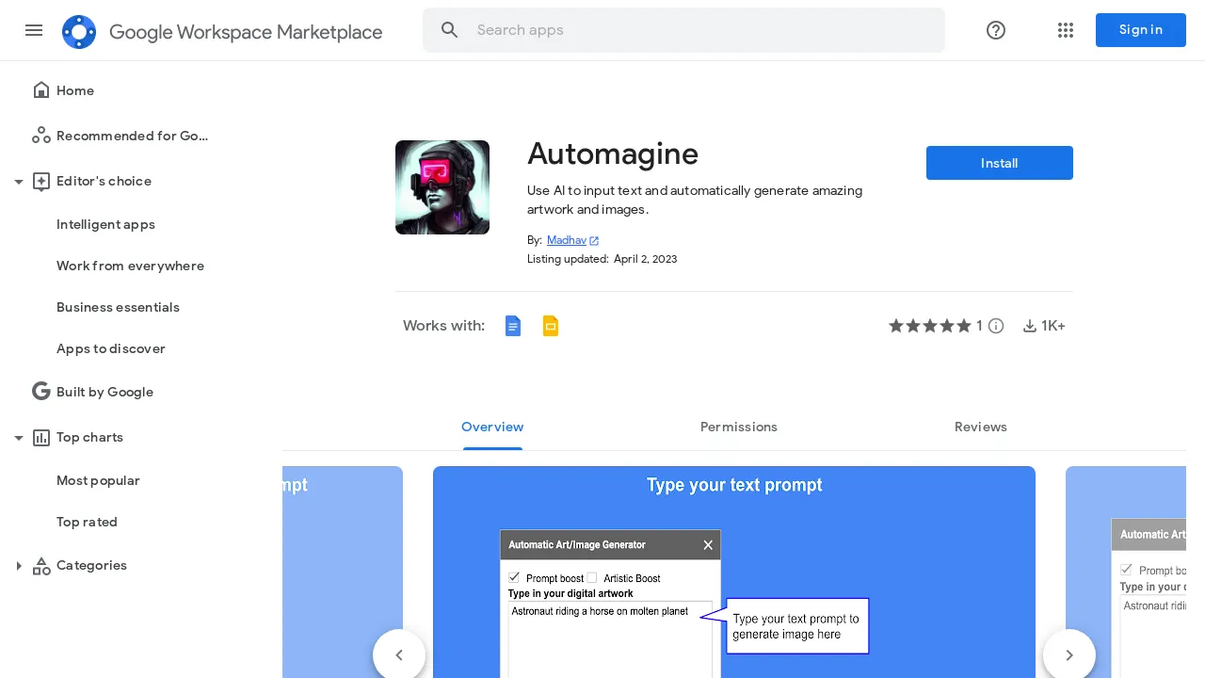Click the Home icon in sidebar

(x=41, y=90)
